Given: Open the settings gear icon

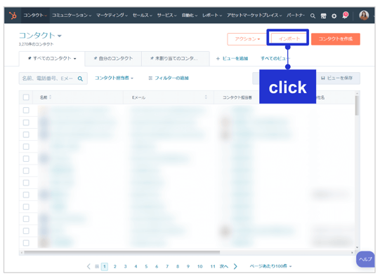Looking at the screenshot, I should [x=334, y=16].
